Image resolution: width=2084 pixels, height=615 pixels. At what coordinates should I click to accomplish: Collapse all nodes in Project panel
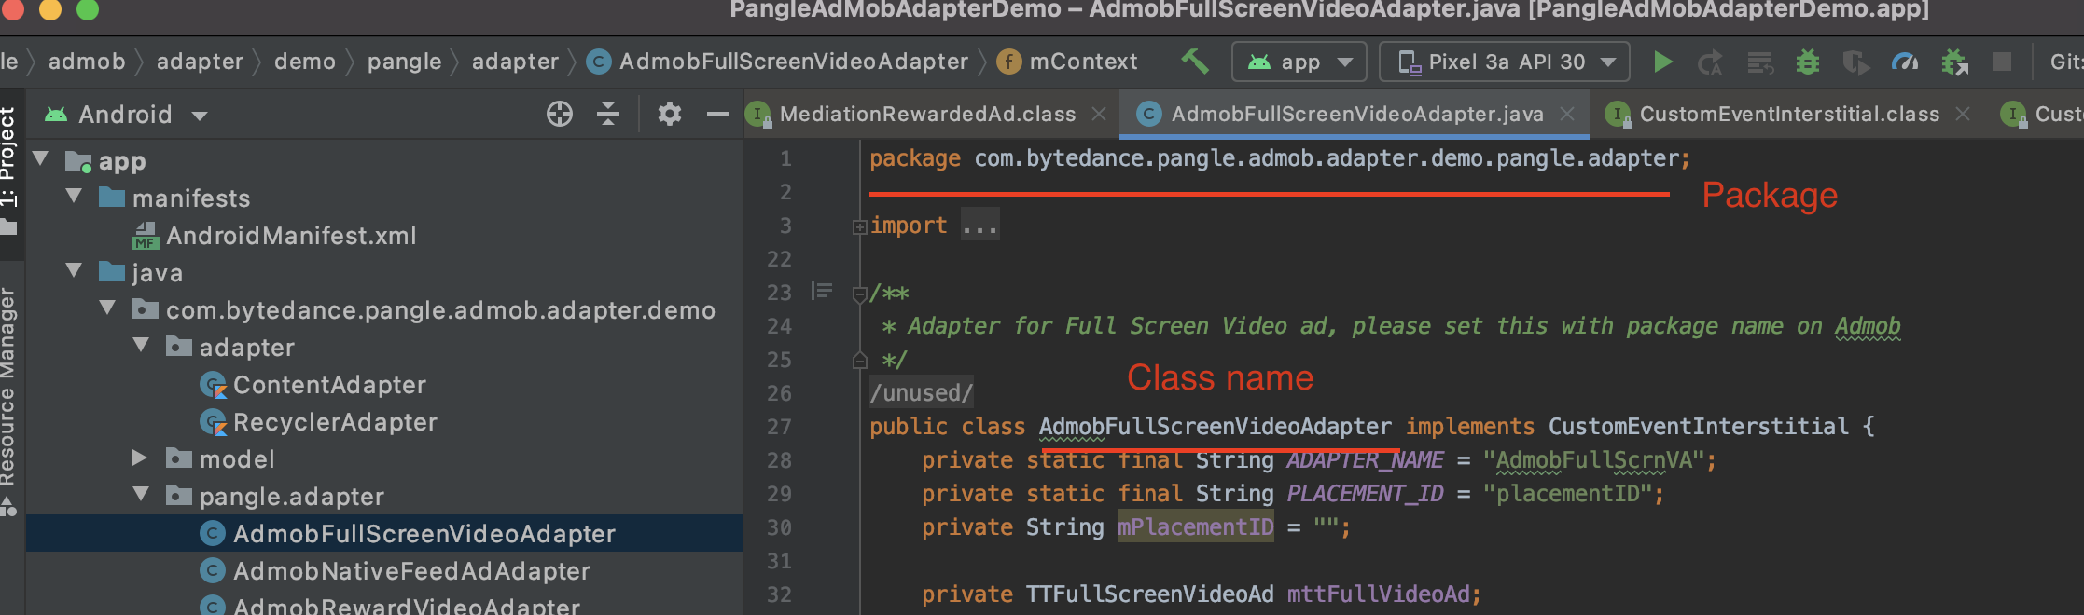point(608,114)
